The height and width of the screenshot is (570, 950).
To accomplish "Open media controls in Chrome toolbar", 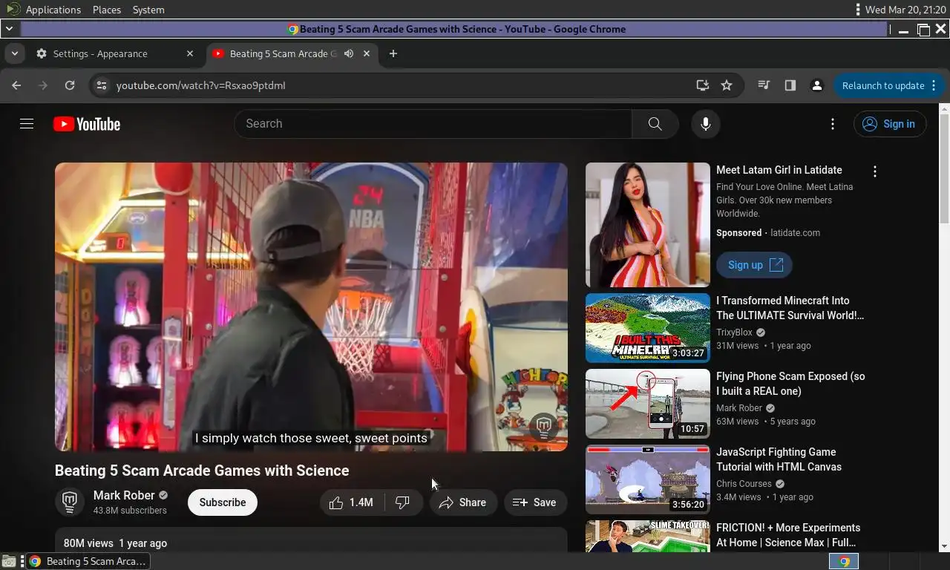I will [764, 85].
